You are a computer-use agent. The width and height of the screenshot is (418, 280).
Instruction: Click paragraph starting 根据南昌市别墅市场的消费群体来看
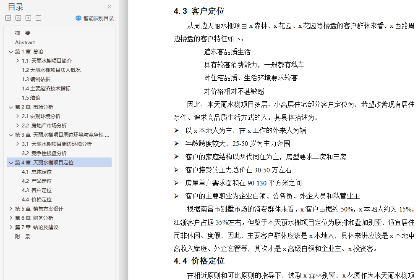294,229
